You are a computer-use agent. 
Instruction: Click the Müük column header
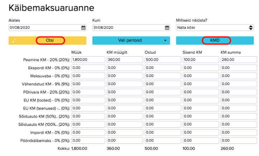(x=76, y=52)
